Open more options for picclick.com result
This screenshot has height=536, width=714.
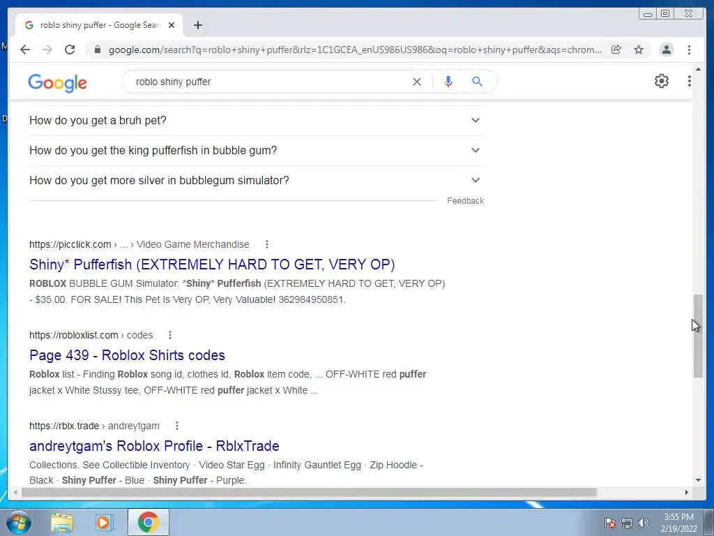[x=267, y=244]
